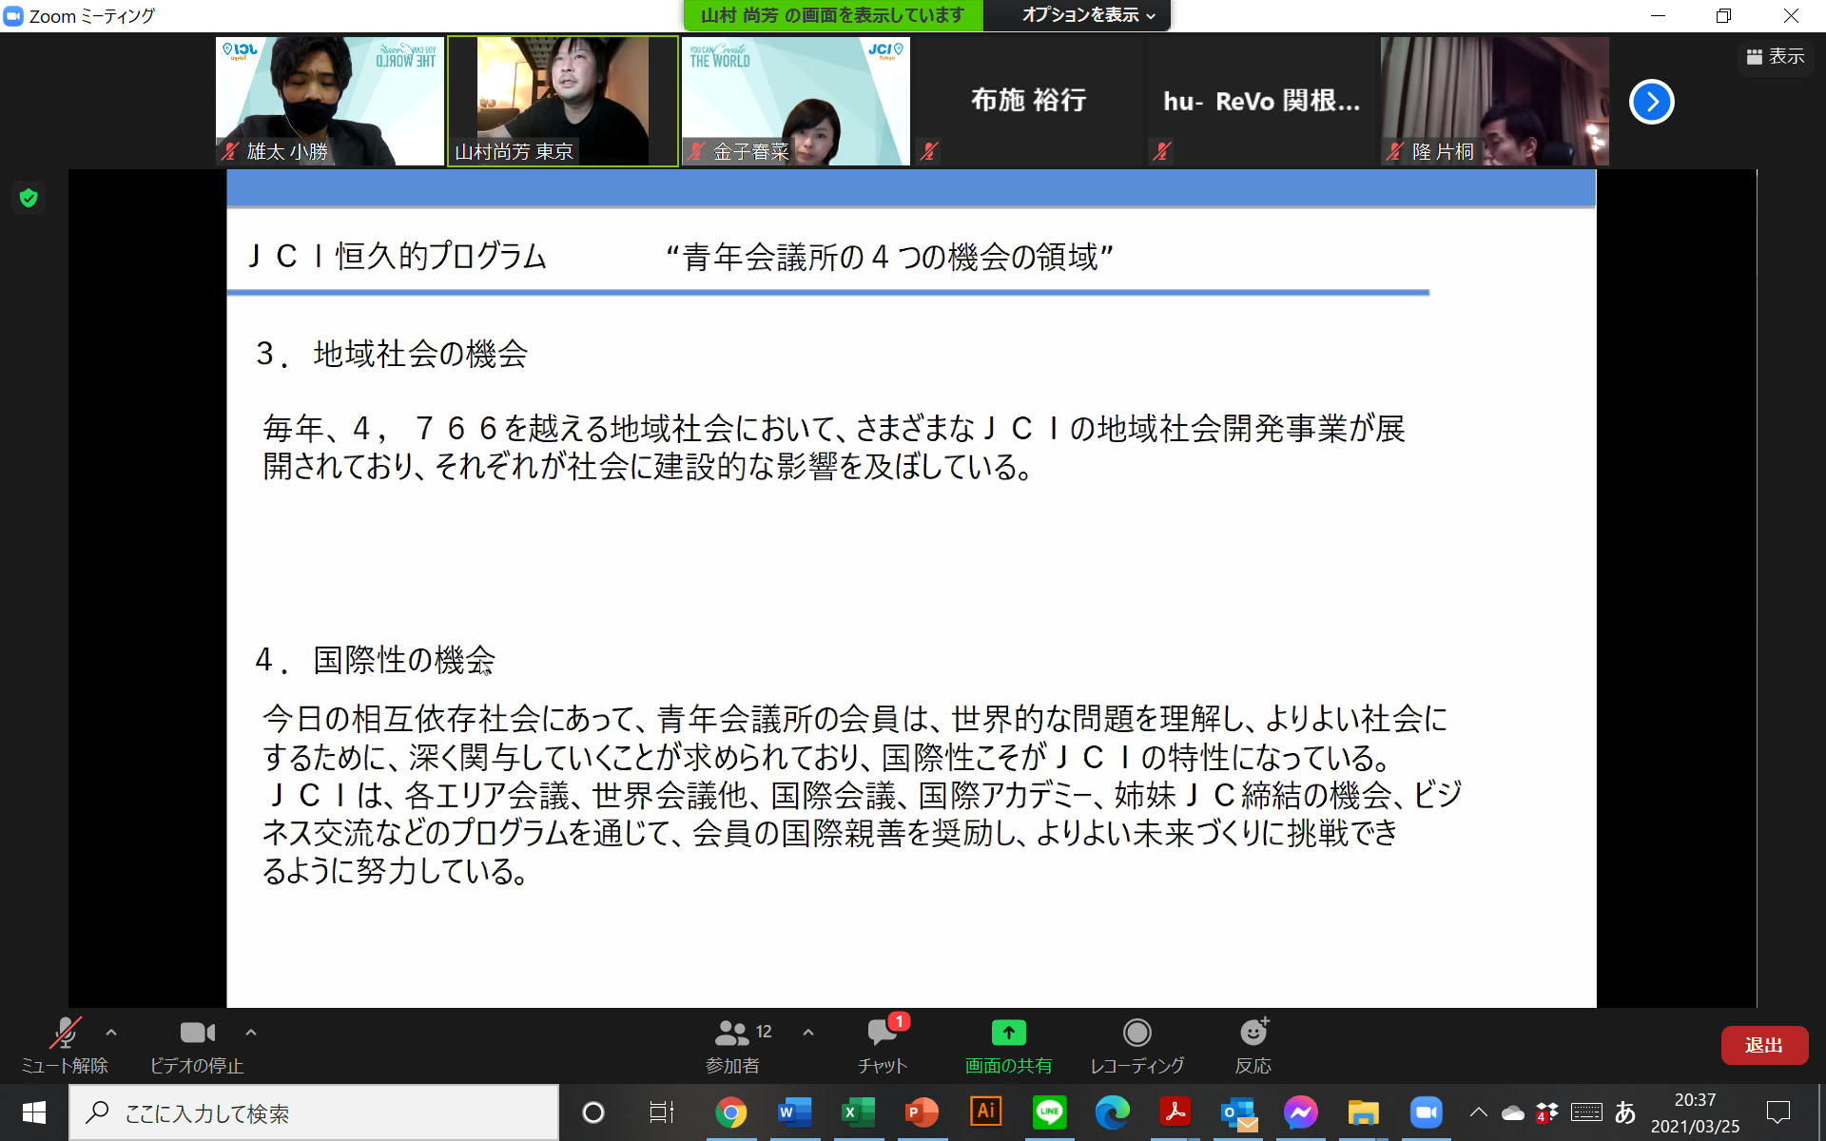Select 金子春菜 participant video thumbnail

[795, 102]
